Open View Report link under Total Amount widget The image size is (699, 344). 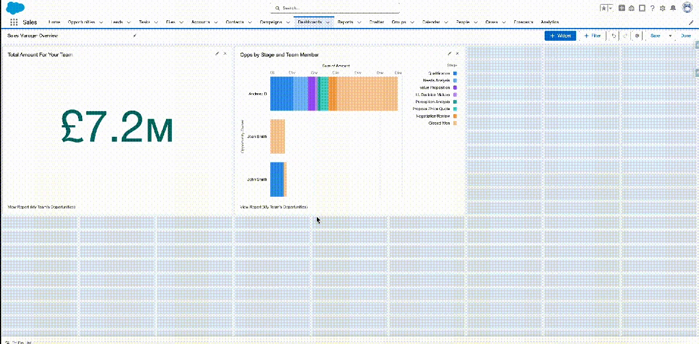pos(41,207)
